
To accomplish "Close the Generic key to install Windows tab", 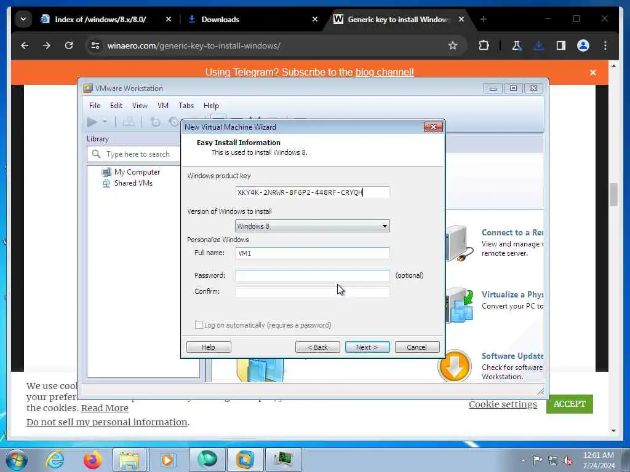I will click(x=461, y=19).
